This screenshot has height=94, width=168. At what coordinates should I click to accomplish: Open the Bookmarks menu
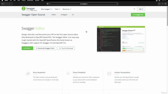[x=30, y=1]
